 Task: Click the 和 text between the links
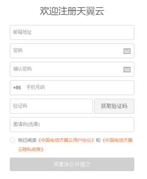point(98,140)
